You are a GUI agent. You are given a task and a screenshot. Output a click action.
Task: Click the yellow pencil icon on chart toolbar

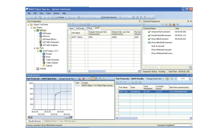88,79
